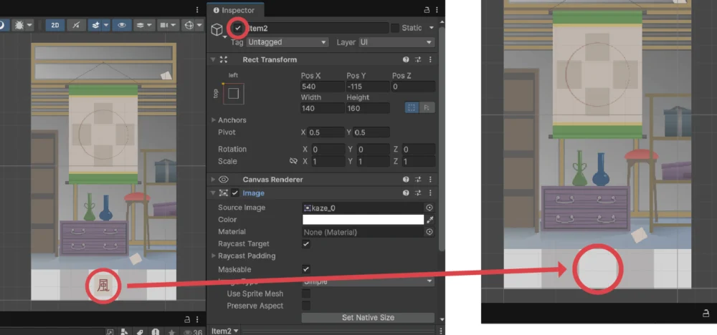
Task: Disable the Raycast Target checkbox
Action: pyautogui.click(x=306, y=244)
